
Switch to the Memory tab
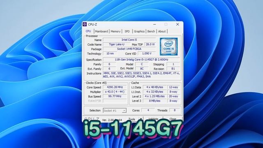coord(115,31)
